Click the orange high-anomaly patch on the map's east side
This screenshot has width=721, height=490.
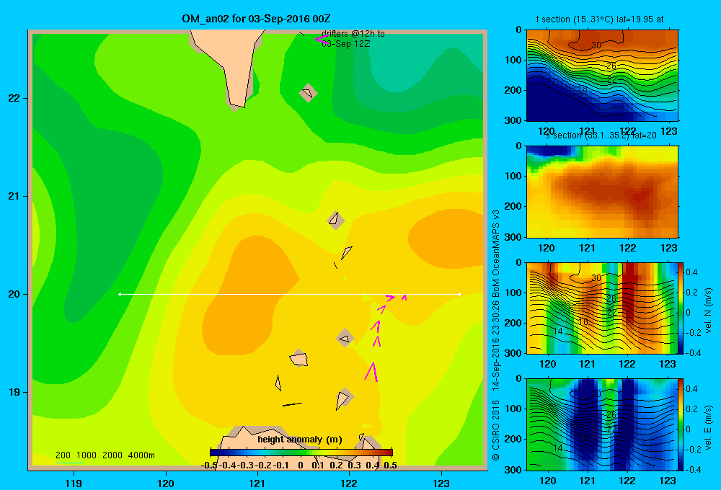(x=446, y=239)
